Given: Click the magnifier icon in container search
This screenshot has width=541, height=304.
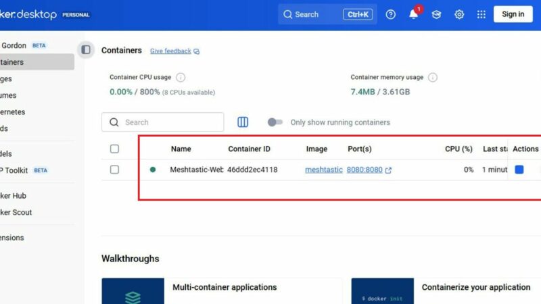Looking at the screenshot, I should 114,122.
